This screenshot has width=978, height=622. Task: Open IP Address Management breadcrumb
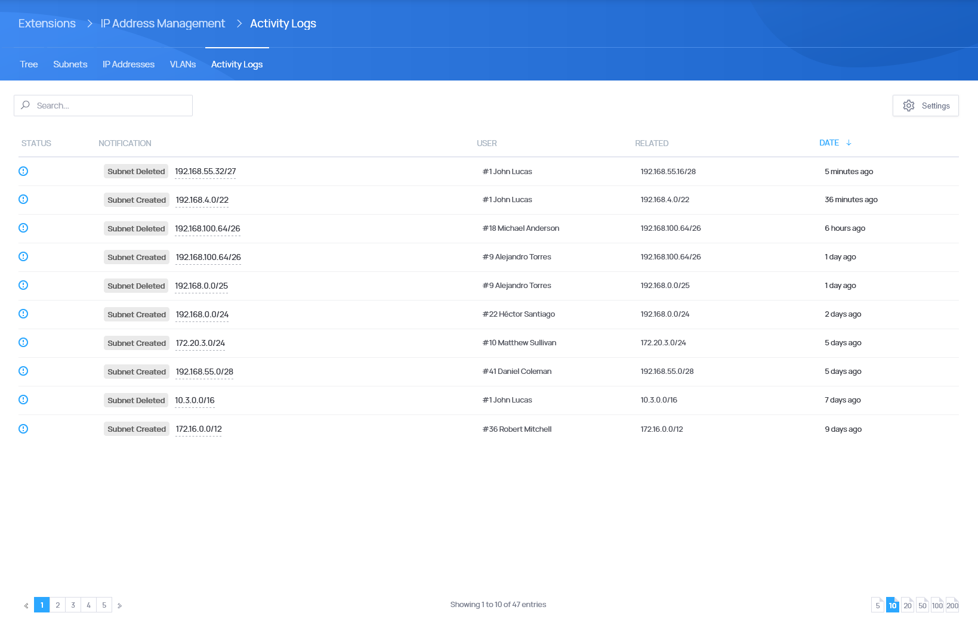163,23
